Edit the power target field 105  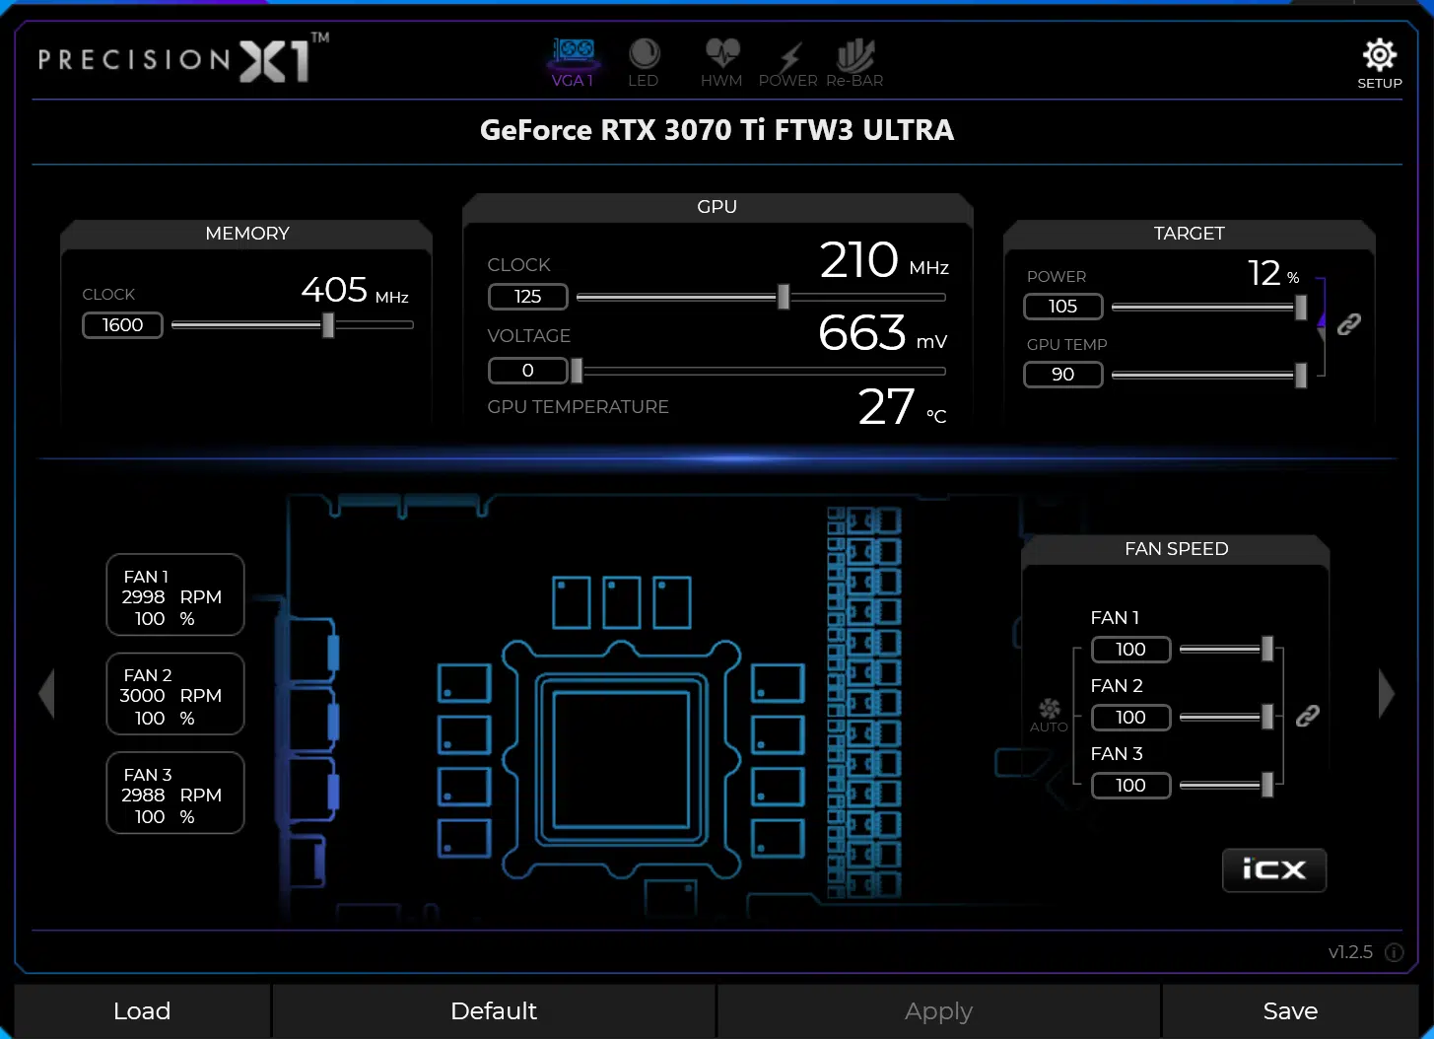1062,307
